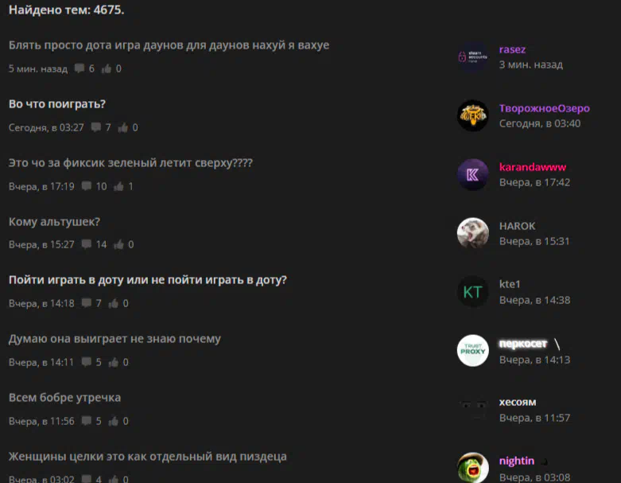Viewport: 621px width, 483px height.
Task: Click the thumbs-up icon under the фиксик thread
Action: (x=118, y=186)
